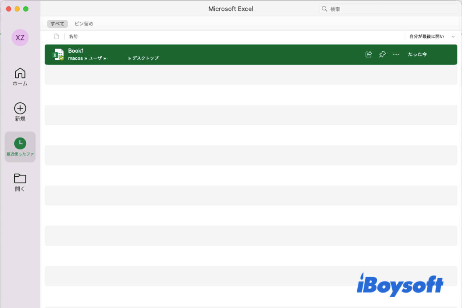Viewport: 462px width, 308px height.
Task: Open Book1 from the recent files list
Action: coord(75,50)
